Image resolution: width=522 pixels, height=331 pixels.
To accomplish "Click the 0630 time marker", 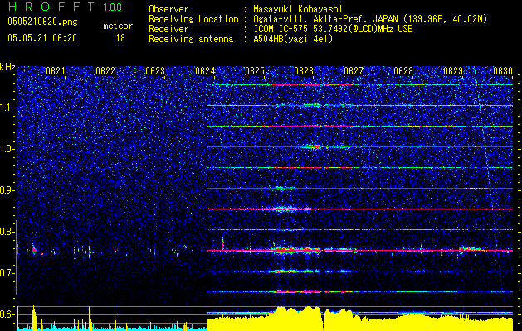I will [502, 71].
